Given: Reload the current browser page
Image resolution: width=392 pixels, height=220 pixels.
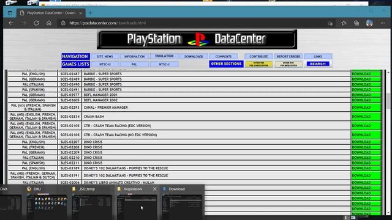Looking at the screenshot, I should tap(36, 23).
